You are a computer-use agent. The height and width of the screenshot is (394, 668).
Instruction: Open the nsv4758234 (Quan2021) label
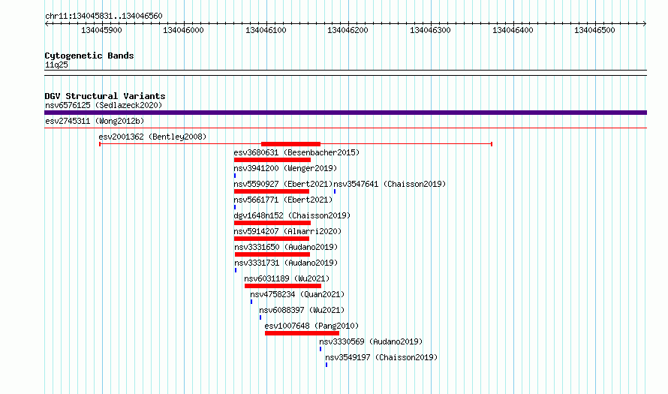pyautogui.click(x=297, y=294)
